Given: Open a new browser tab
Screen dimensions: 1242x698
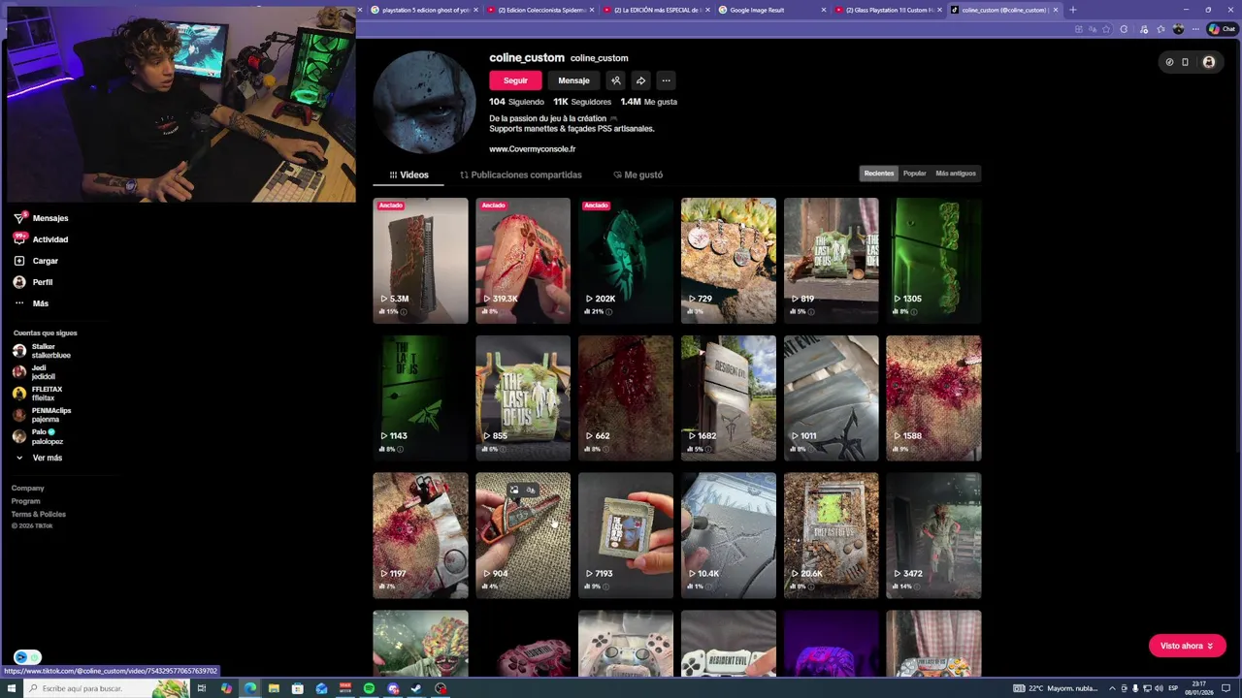Looking at the screenshot, I should 1072,10.
